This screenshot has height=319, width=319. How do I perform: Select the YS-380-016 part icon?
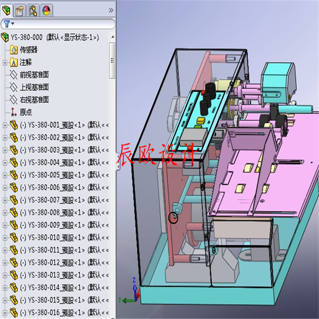tap(14, 313)
